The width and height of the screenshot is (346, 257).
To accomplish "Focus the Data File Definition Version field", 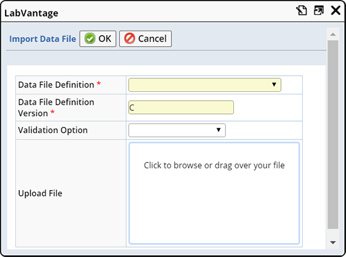I will pyautogui.click(x=181, y=108).
